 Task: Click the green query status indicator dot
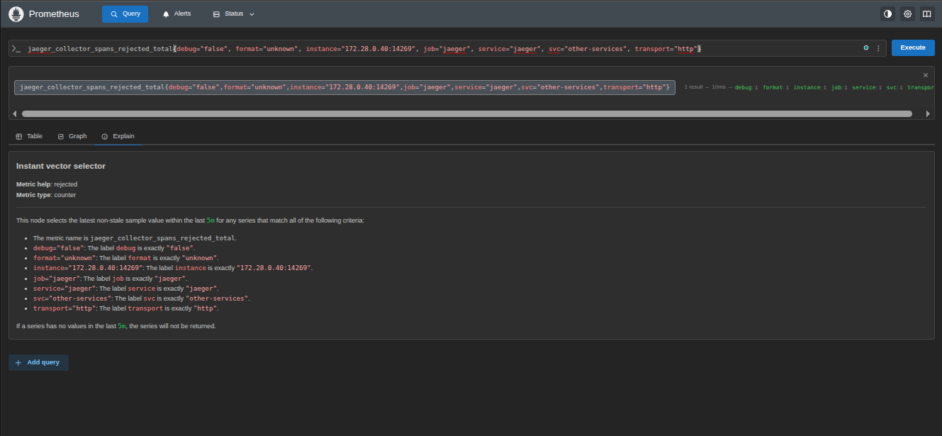point(866,48)
